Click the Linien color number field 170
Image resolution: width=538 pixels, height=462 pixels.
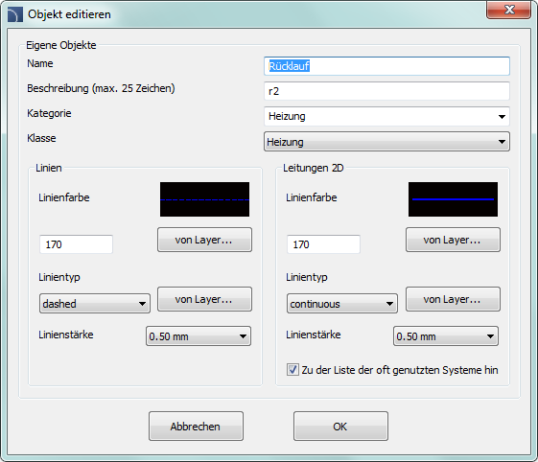coord(76,244)
